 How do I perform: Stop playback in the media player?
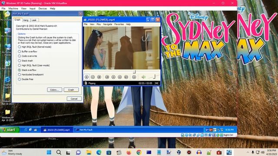point(99,77)
